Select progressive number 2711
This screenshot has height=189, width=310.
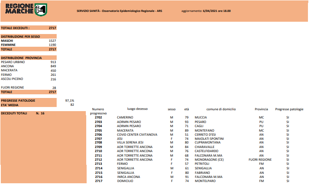[98, 156]
